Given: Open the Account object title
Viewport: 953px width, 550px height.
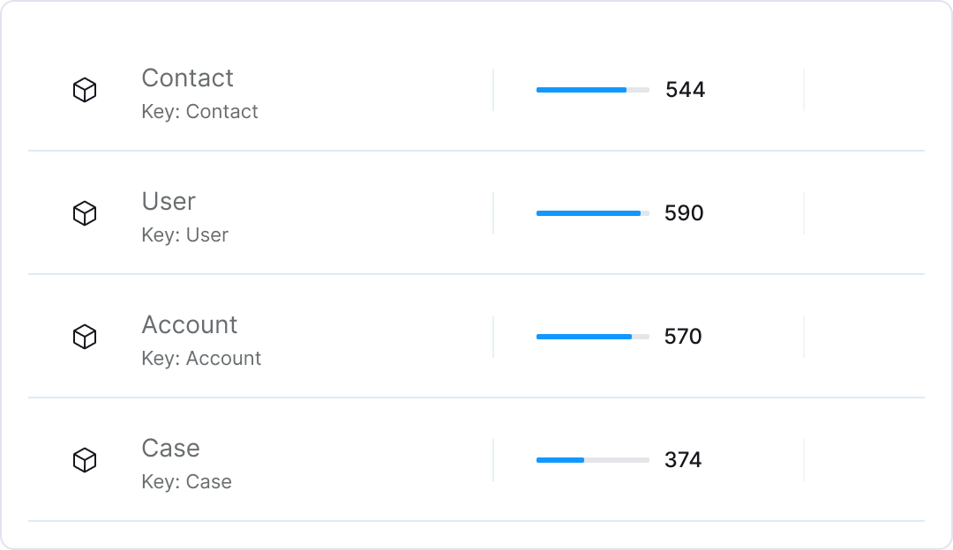Looking at the screenshot, I should coord(190,324).
